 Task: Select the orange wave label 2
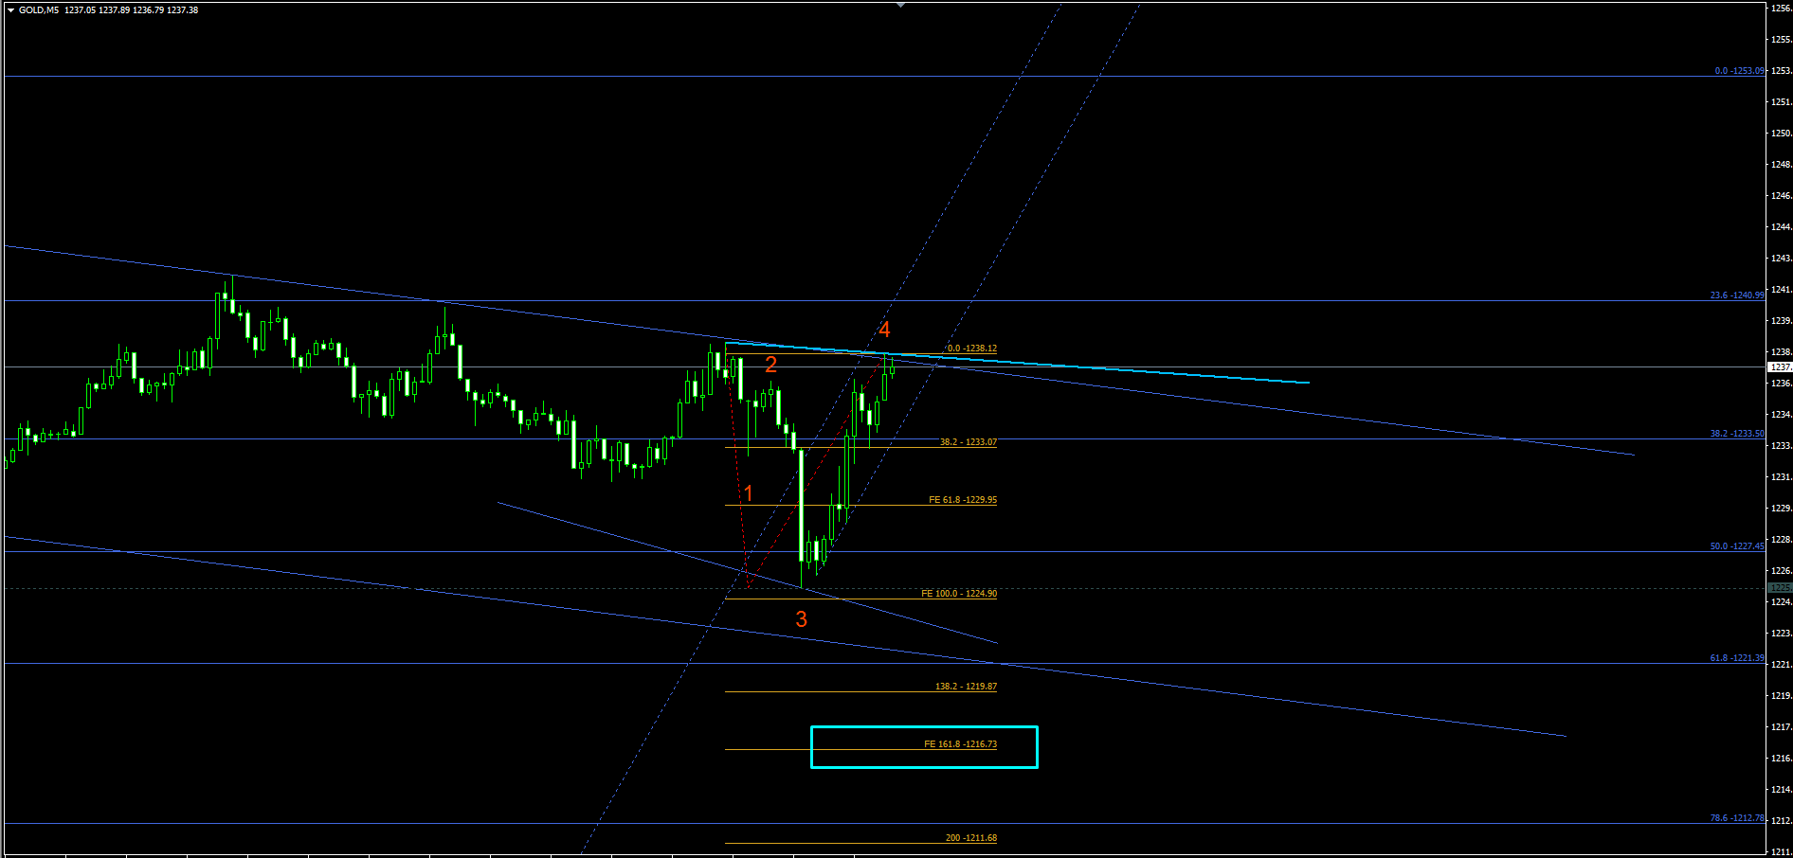(771, 365)
